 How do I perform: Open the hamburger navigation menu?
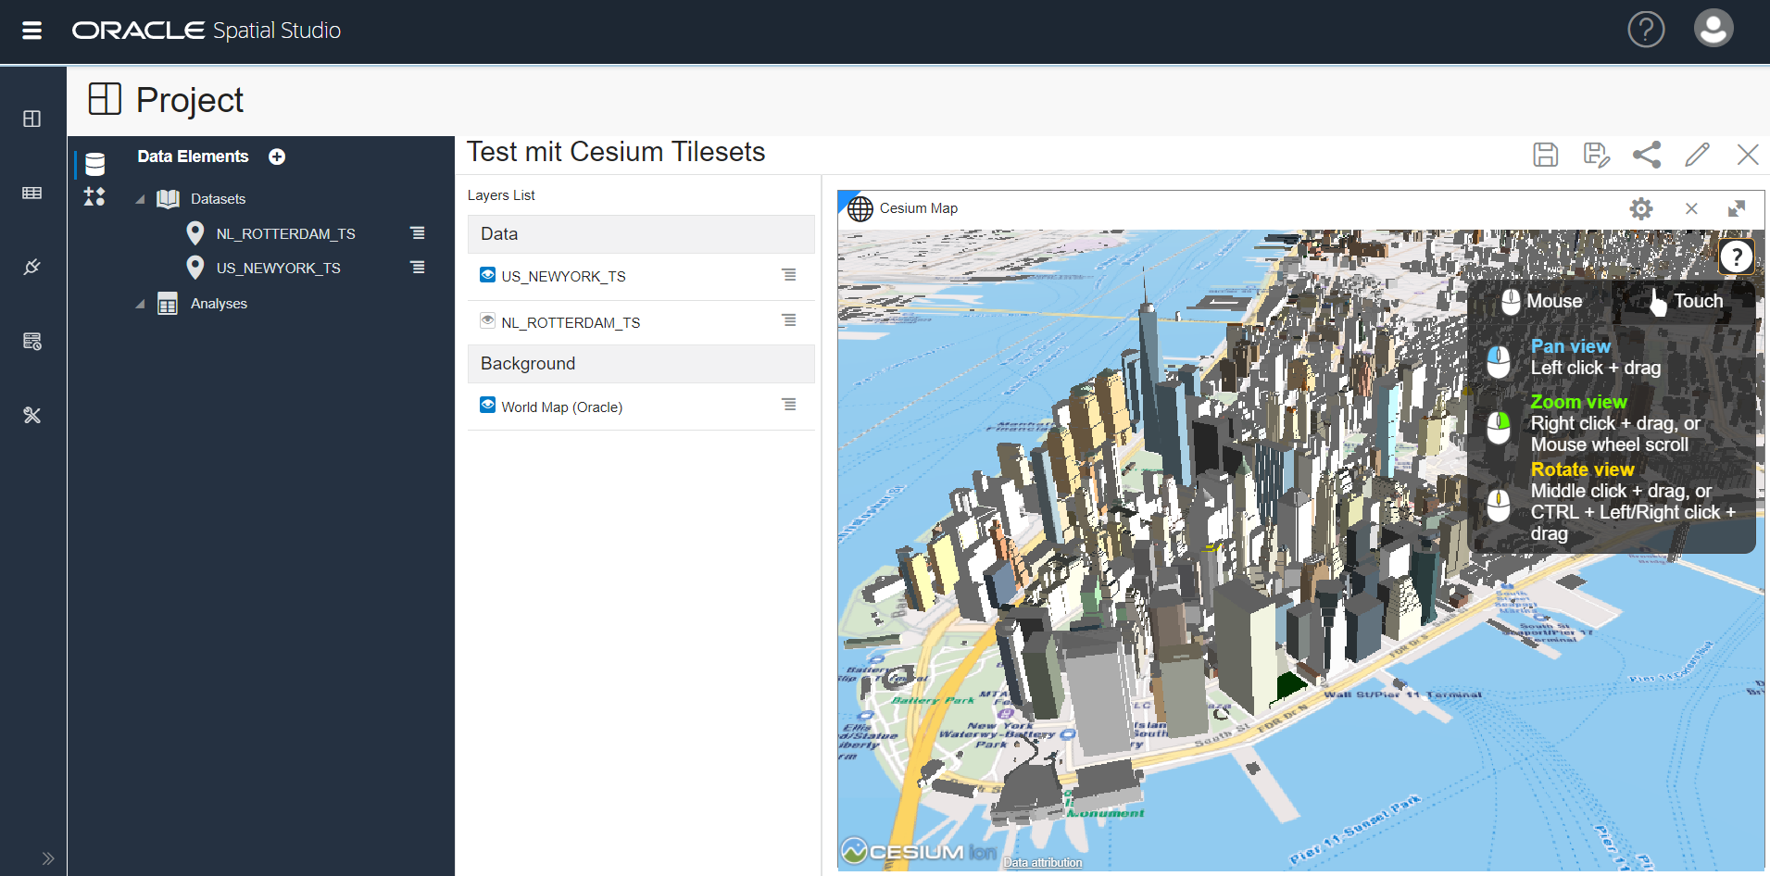click(x=31, y=30)
